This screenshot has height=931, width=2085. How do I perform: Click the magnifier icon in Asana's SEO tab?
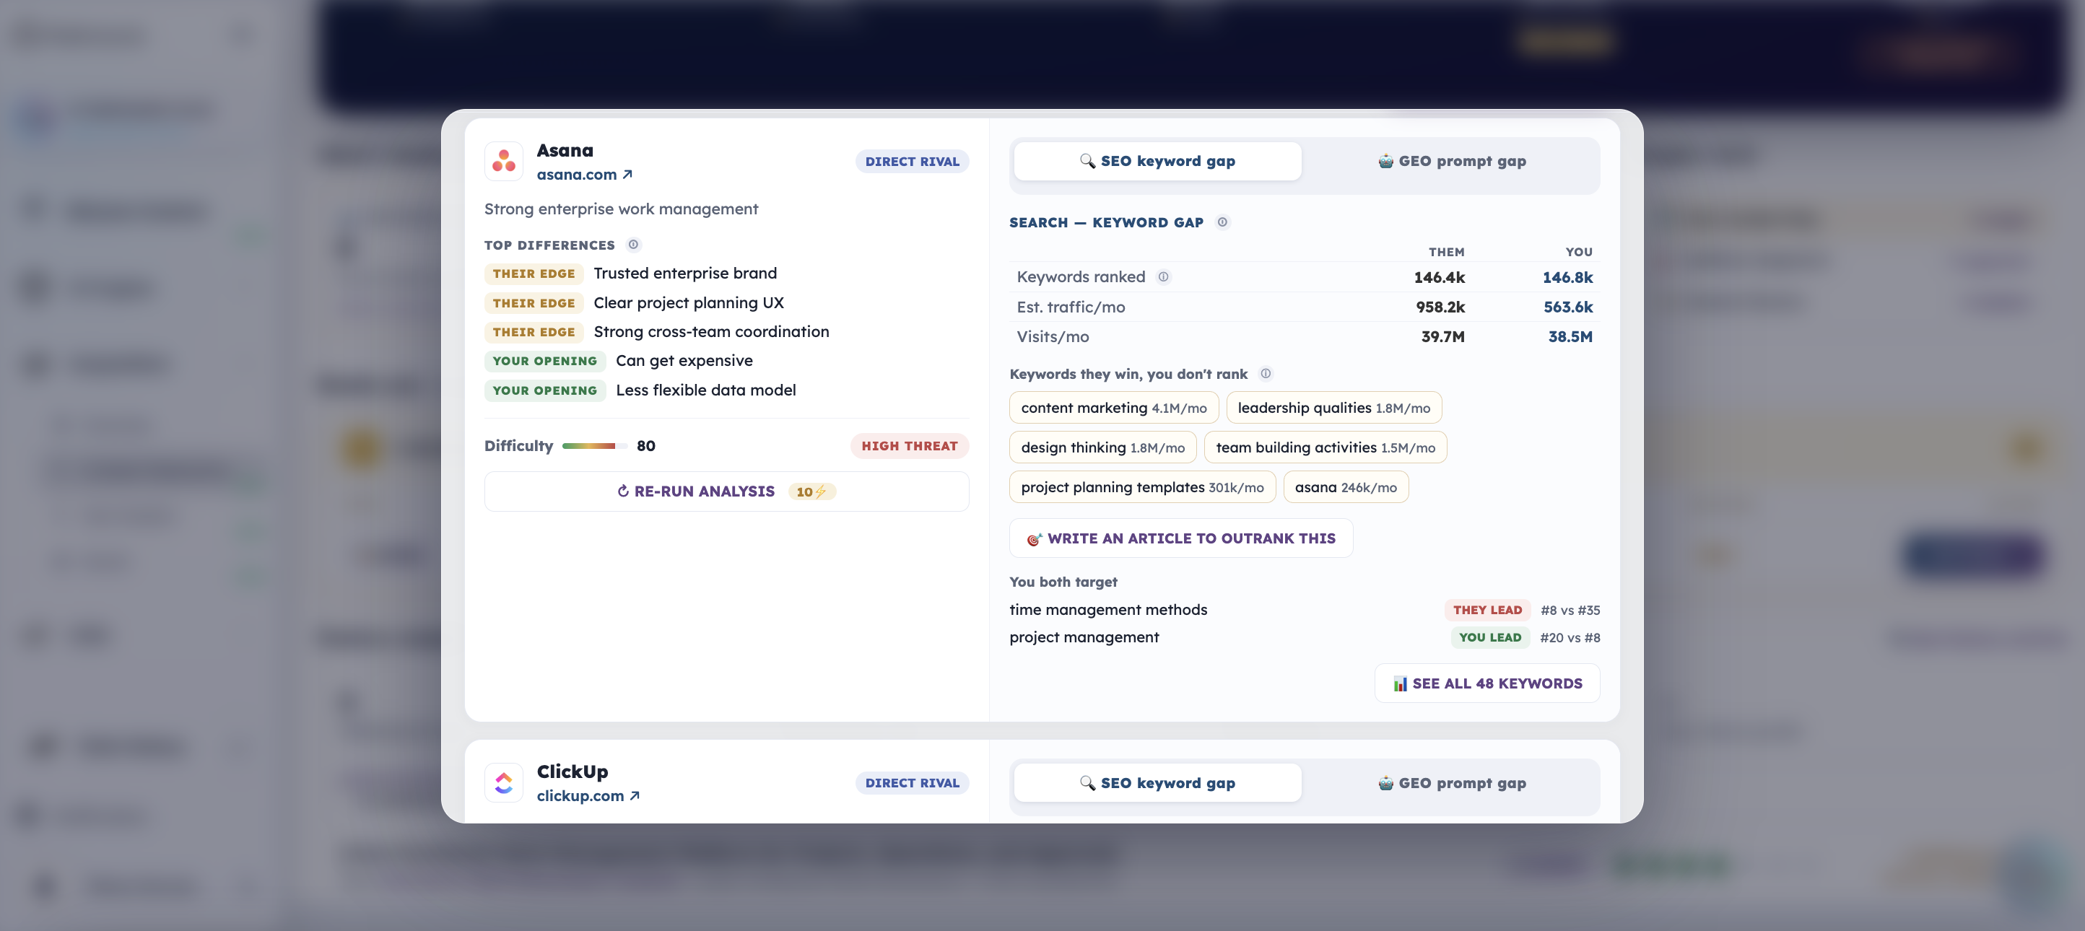point(1087,160)
